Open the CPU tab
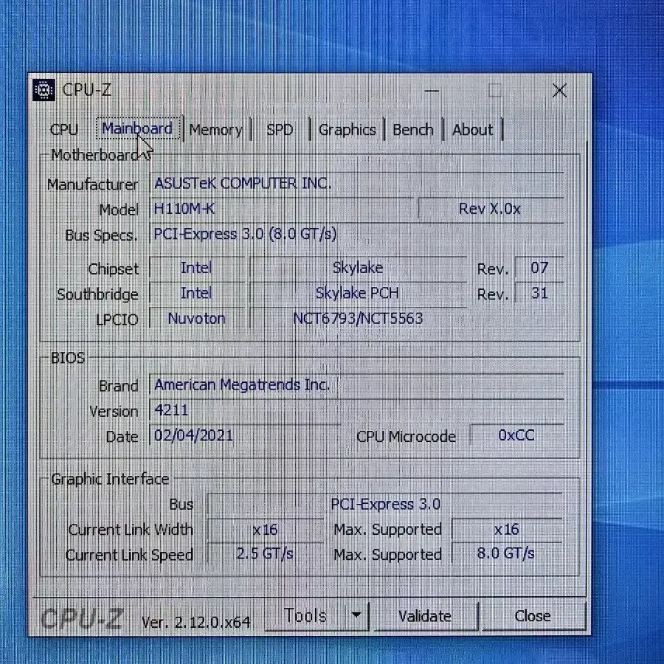This screenshot has height=664, width=664. tap(64, 130)
